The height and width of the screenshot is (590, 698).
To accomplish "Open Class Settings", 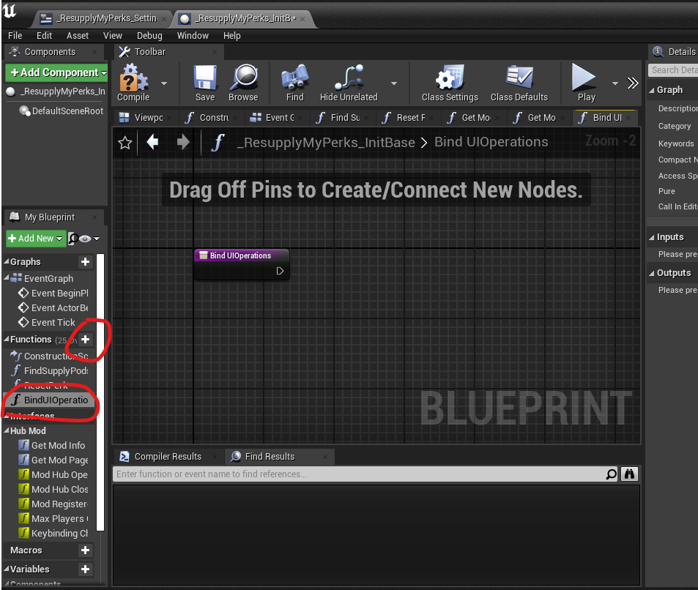I will pos(450,83).
